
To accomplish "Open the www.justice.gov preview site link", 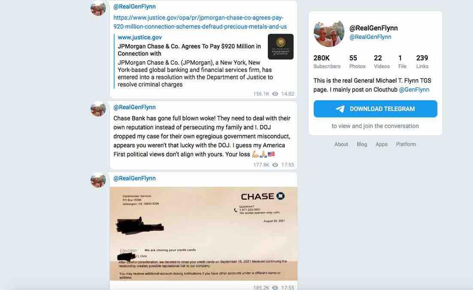I will click(x=139, y=38).
